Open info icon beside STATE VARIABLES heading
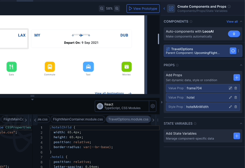Screen dimensions: 245x168 [195, 124]
